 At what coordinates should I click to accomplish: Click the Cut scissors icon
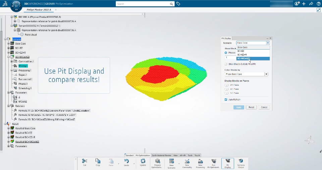pos(85,161)
